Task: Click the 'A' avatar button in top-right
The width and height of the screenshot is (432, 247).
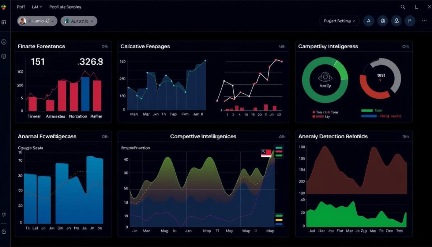Action: point(368,21)
